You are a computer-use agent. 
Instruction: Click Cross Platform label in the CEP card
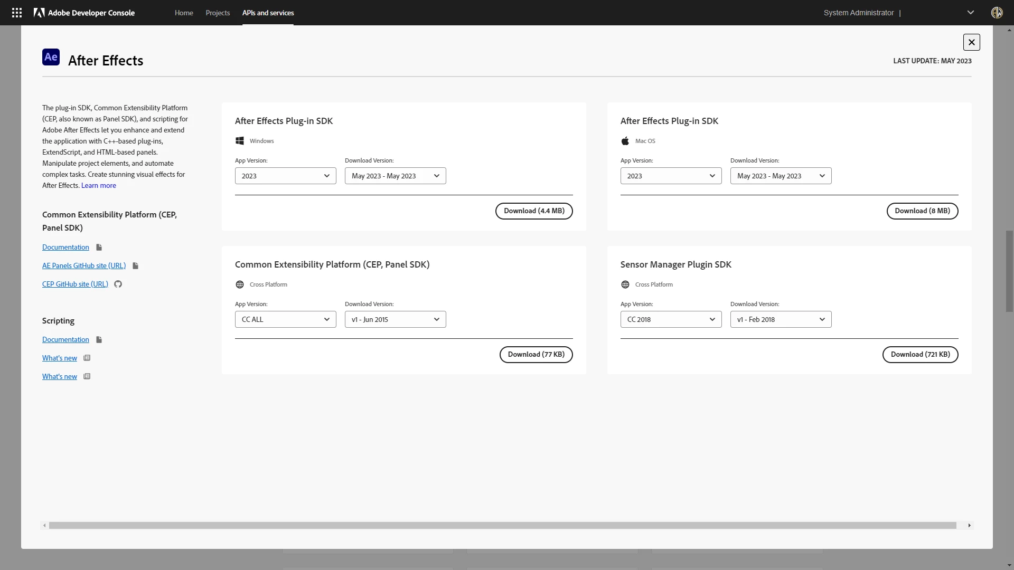(268, 284)
